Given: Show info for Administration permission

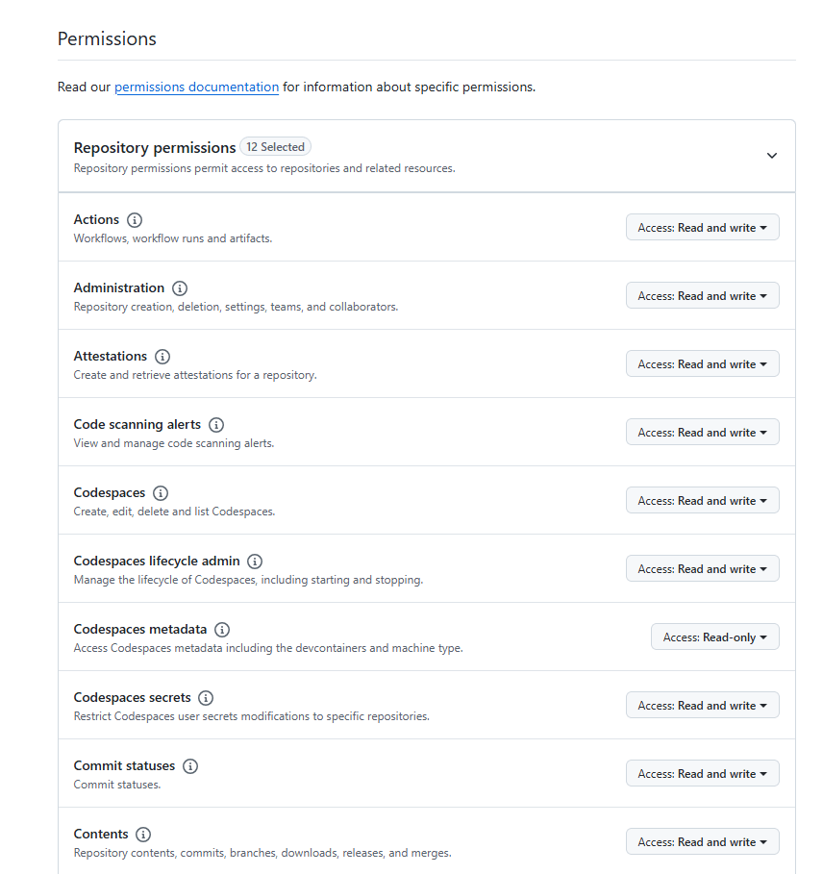Looking at the screenshot, I should [180, 288].
